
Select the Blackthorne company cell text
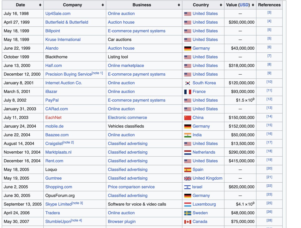click(56, 57)
